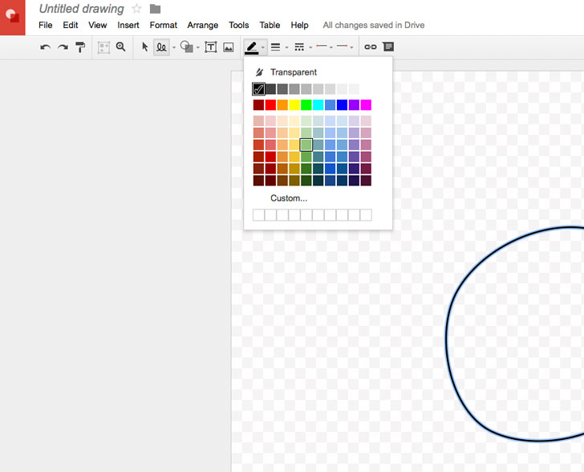584x472 pixels.
Task: Pick the pure blue swatch
Action: [x=342, y=105]
